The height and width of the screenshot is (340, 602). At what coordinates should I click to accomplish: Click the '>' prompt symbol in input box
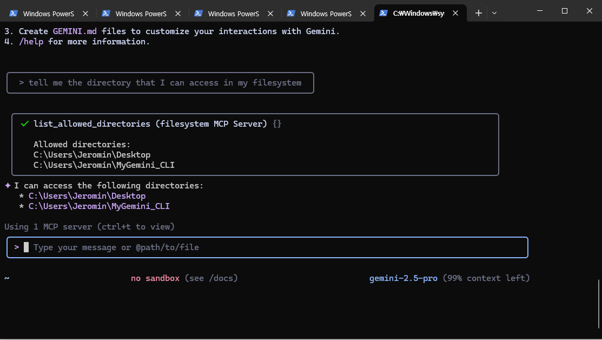coord(17,247)
